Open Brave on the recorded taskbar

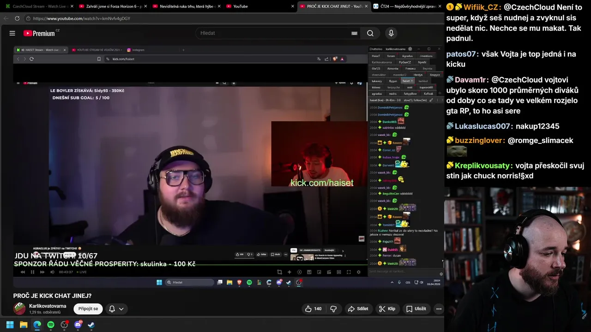(240, 282)
